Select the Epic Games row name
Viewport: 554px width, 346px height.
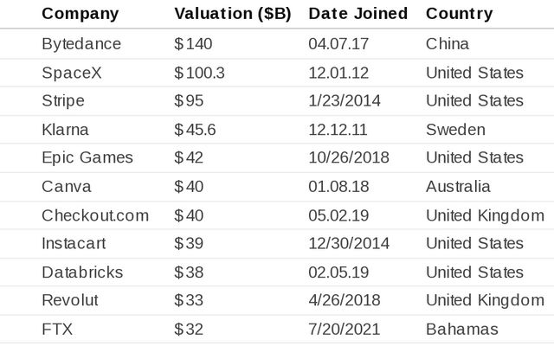tap(87, 157)
